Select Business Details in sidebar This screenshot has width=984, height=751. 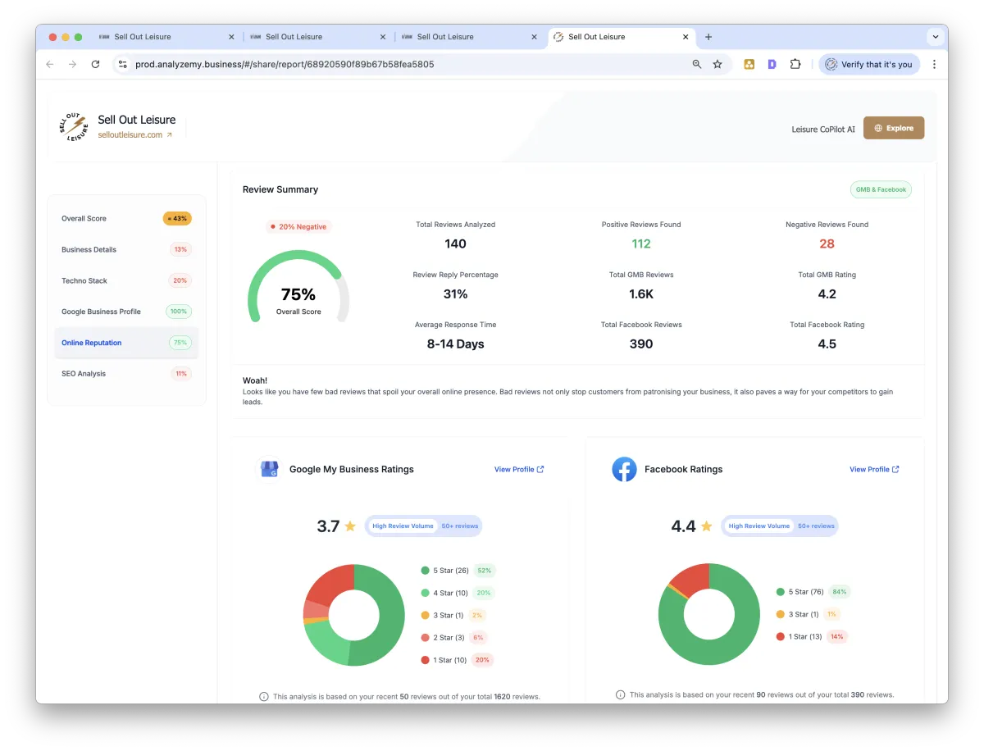[x=126, y=249]
